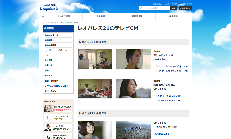Viewport: 231px width, 139px height.
Task: Open 役員一覧 in the sidebar
Action: pos(49,65)
